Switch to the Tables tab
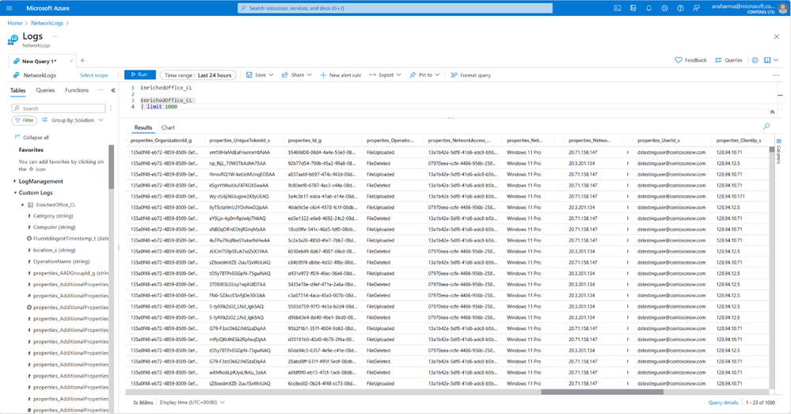This screenshot has width=791, height=414. point(17,90)
